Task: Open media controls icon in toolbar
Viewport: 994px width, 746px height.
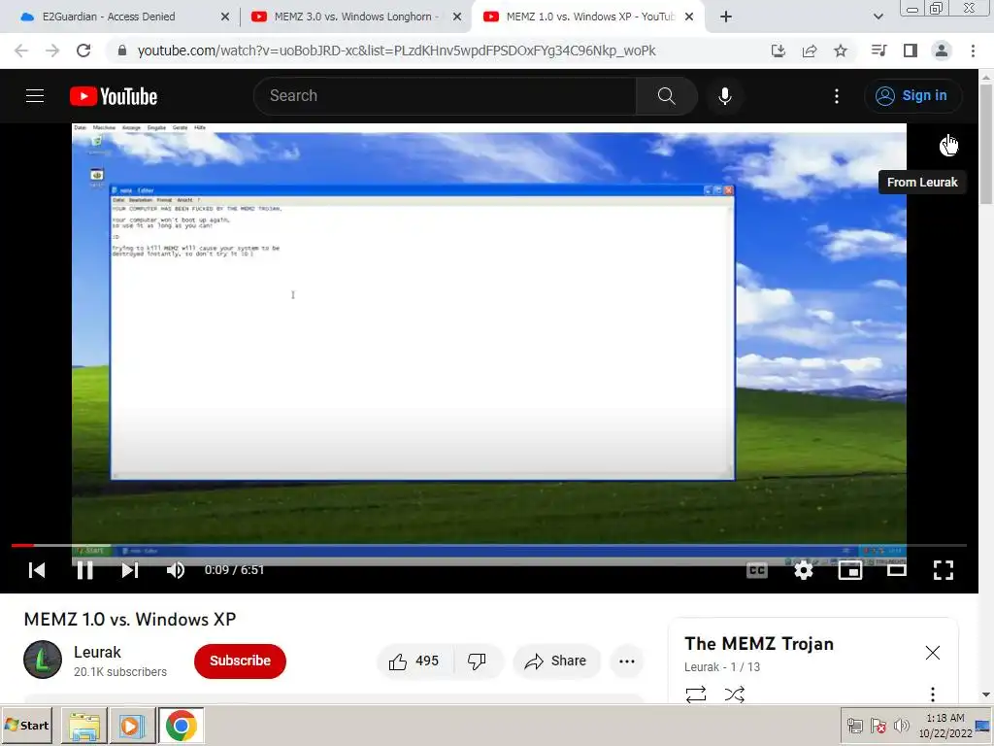Action: click(x=878, y=51)
